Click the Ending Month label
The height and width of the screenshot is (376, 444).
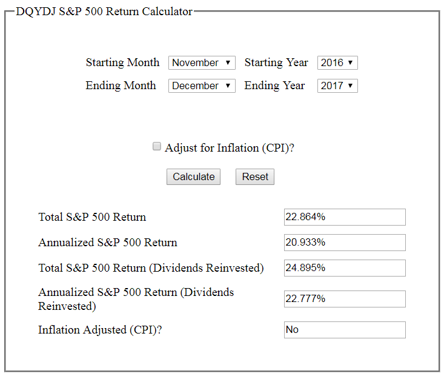tap(121, 86)
